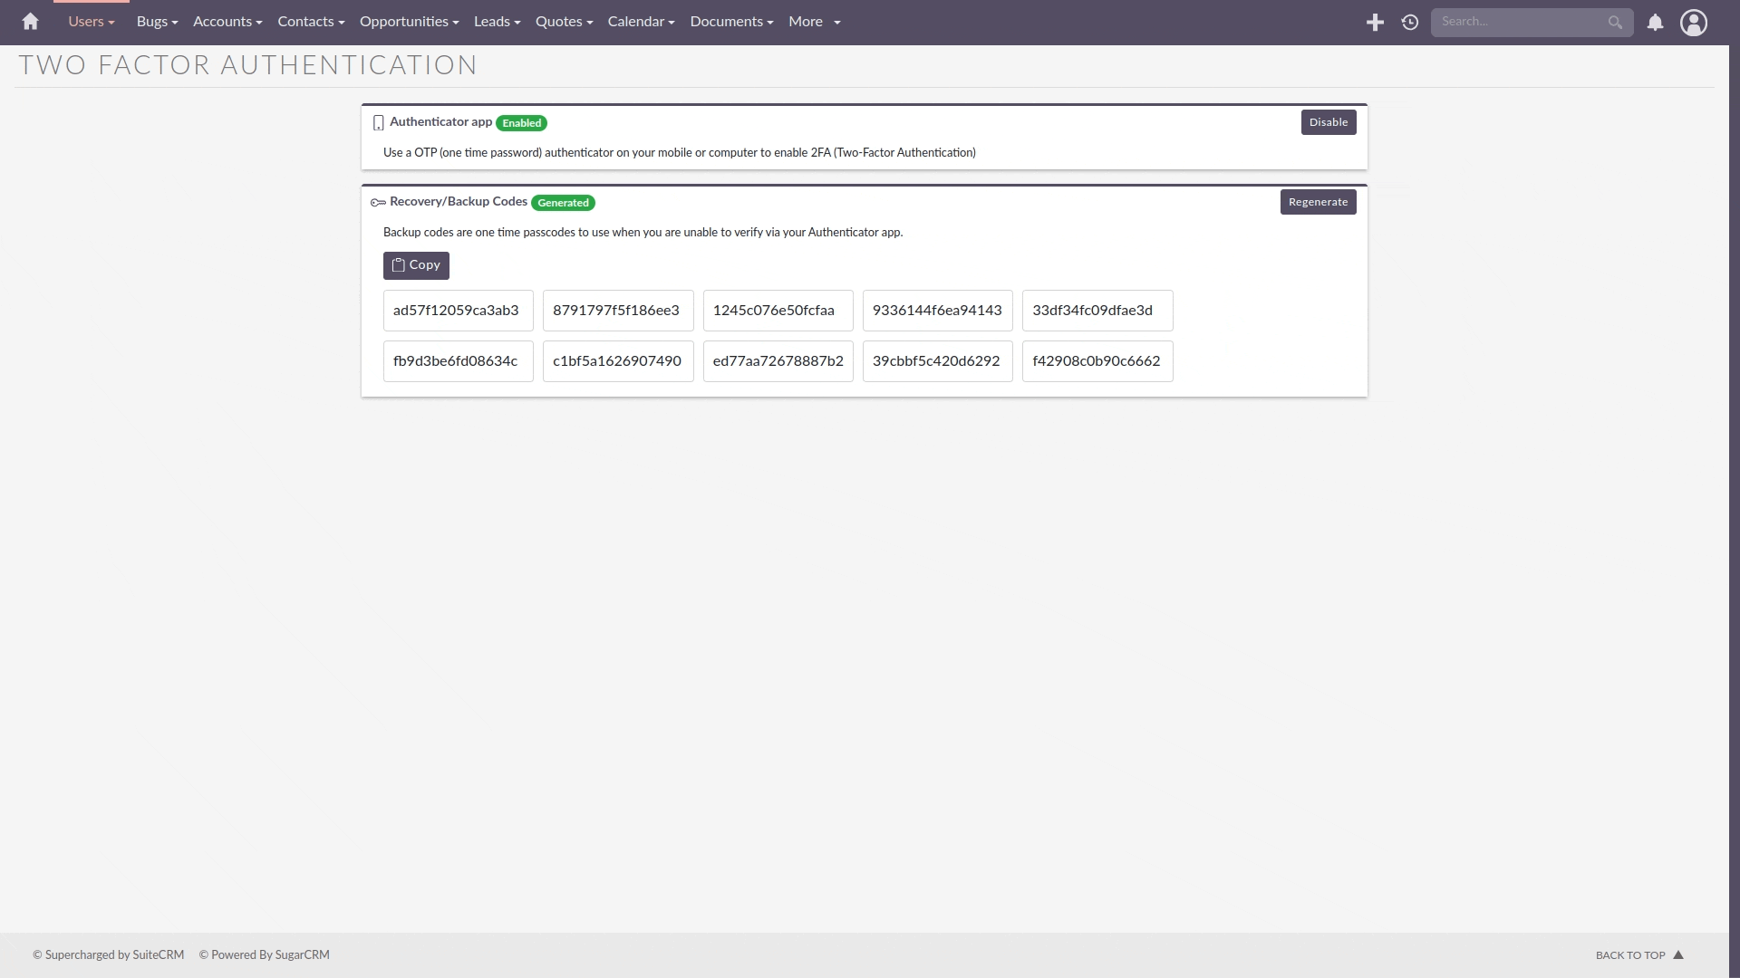Click the Back to Top arrow
The width and height of the screenshot is (1740, 978).
click(1678, 954)
